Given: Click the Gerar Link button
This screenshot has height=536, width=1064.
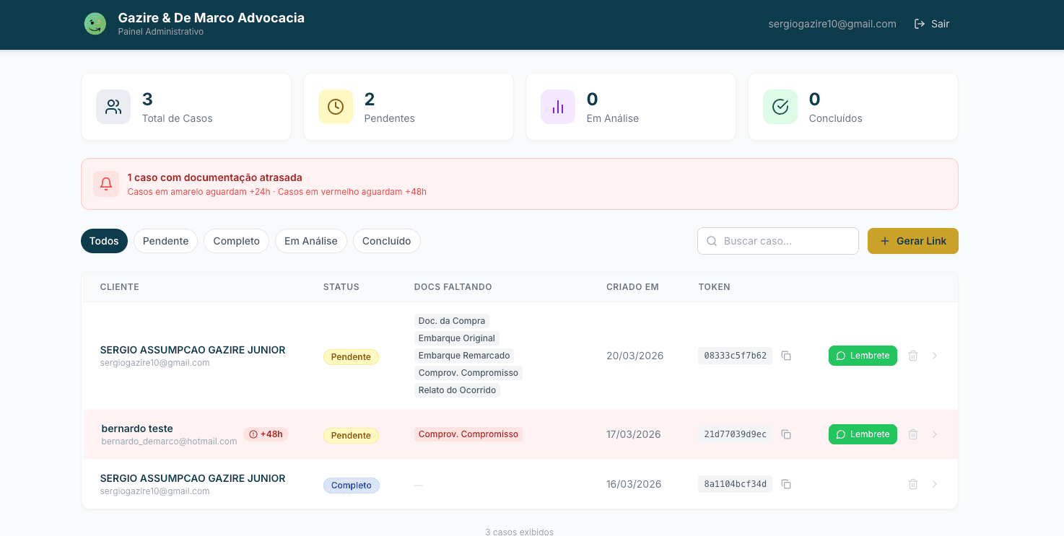Looking at the screenshot, I should [x=913, y=241].
